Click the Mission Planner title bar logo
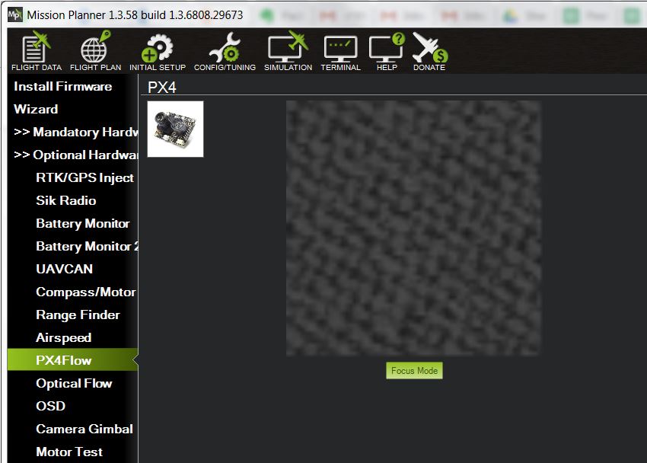 click(x=15, y=15)
